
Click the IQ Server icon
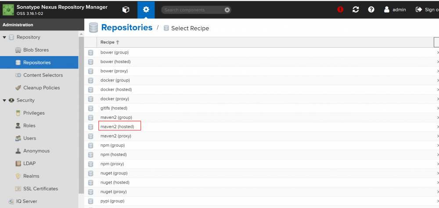coord(11,201)
